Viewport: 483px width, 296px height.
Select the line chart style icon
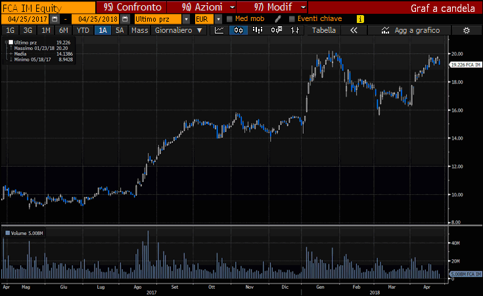(x=219, y=30)
